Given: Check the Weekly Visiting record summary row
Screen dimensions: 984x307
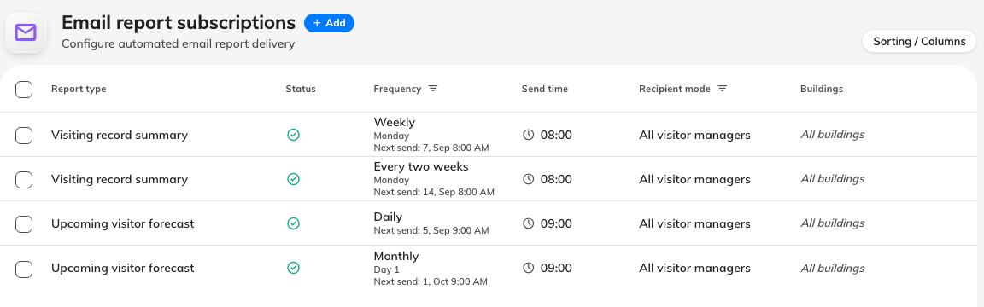Looking at the screenshot, I should click(24, 136).
